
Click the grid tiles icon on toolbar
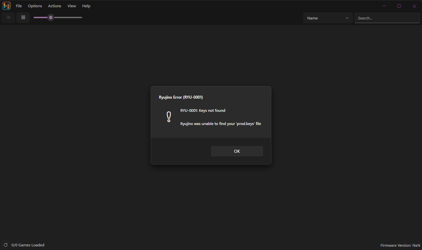coord(23,17)
